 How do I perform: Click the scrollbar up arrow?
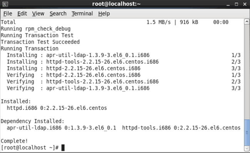[x=247, y=22]
